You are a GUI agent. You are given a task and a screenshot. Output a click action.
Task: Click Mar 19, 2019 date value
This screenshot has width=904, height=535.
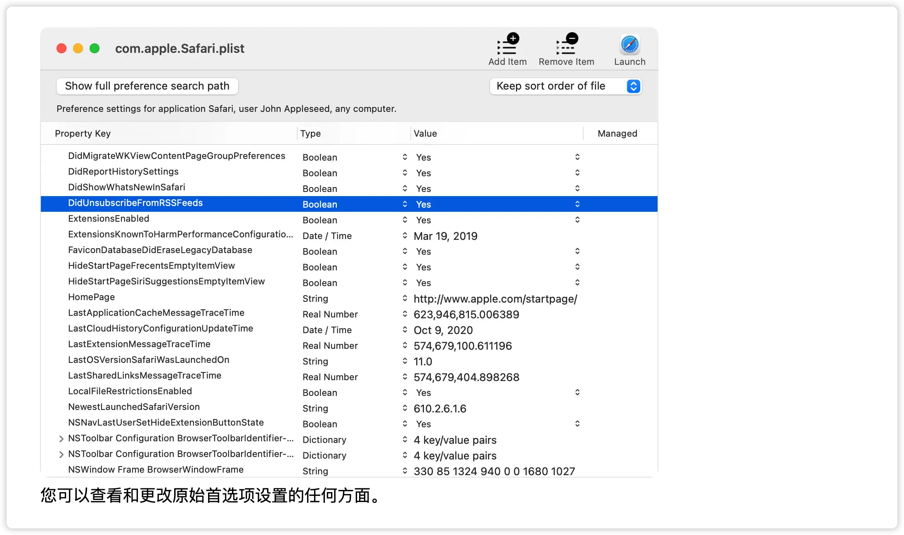coord(445,236)
